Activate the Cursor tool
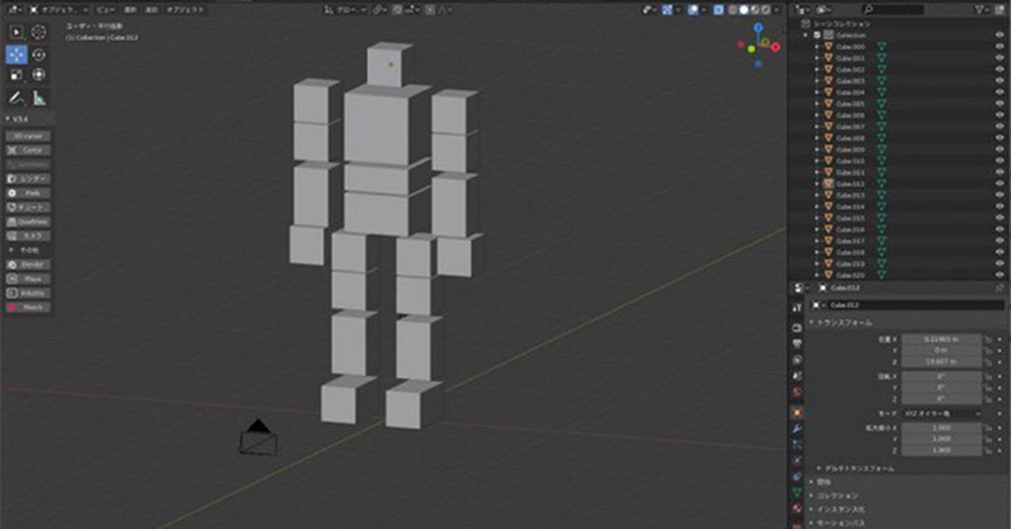 click(40, 32)
